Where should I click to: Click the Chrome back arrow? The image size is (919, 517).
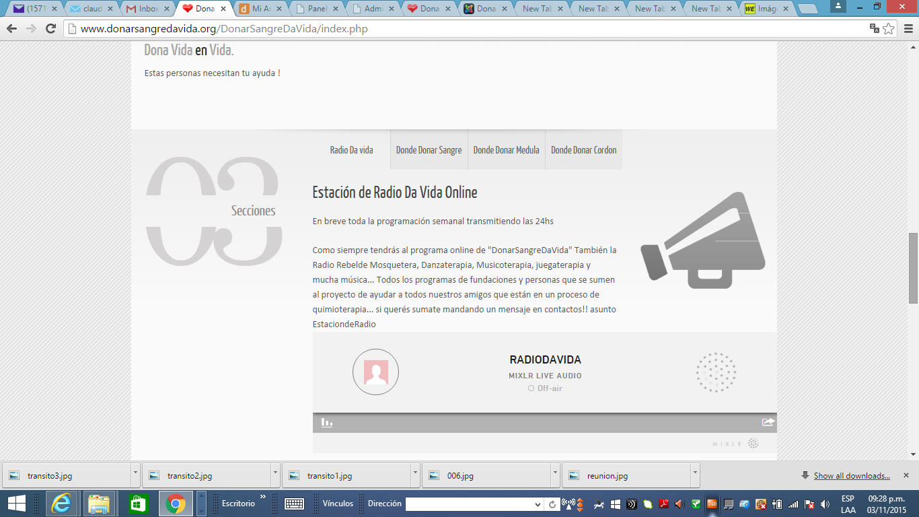11,28
